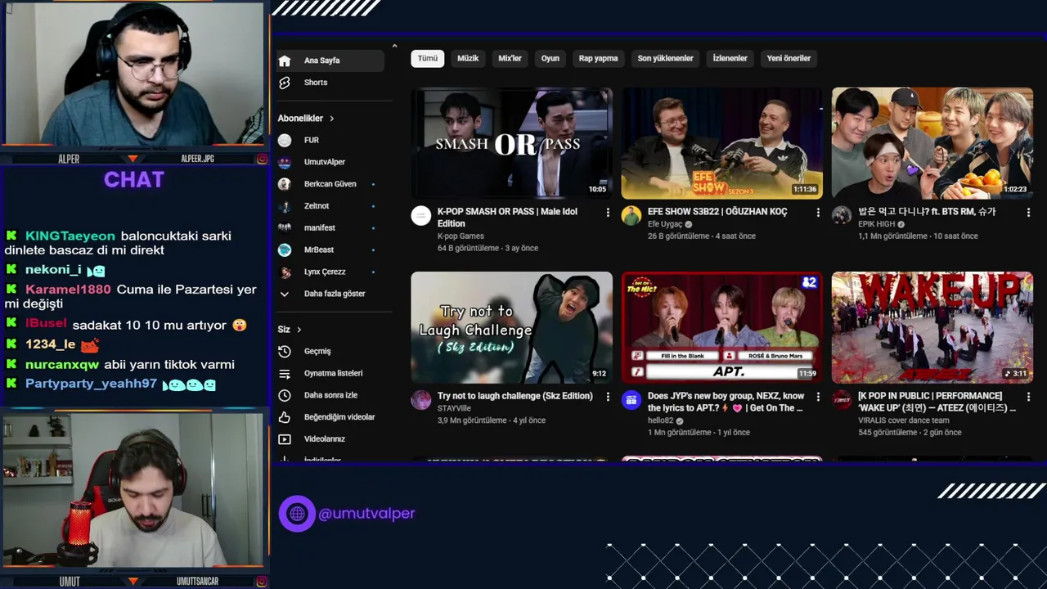The image size is (1047, 589).
Task: Play the APT. Fill in the Blank thumbnail
Action: [721, 327]
